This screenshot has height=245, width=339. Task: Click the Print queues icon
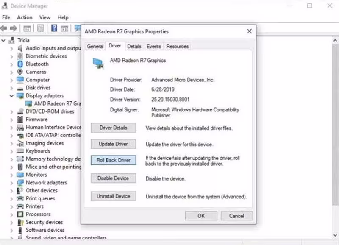tap(20, 198)
